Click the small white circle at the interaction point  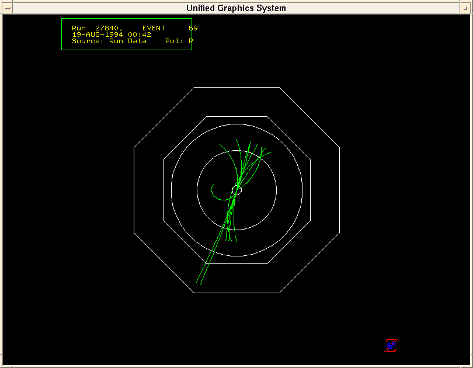click(236, 190)
